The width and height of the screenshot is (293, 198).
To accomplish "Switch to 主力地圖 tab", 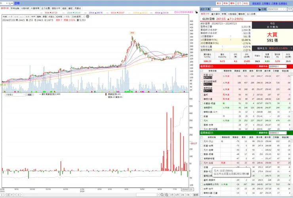I will [x=46, y=8].
